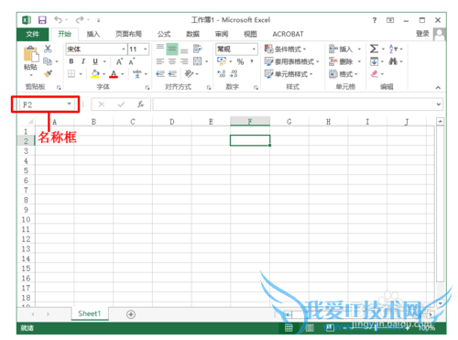Image resolution: width=458 pixels, height=340 pixels.
Task: Switch to the 插入 ribbon tab
Action: coord(93,34)
